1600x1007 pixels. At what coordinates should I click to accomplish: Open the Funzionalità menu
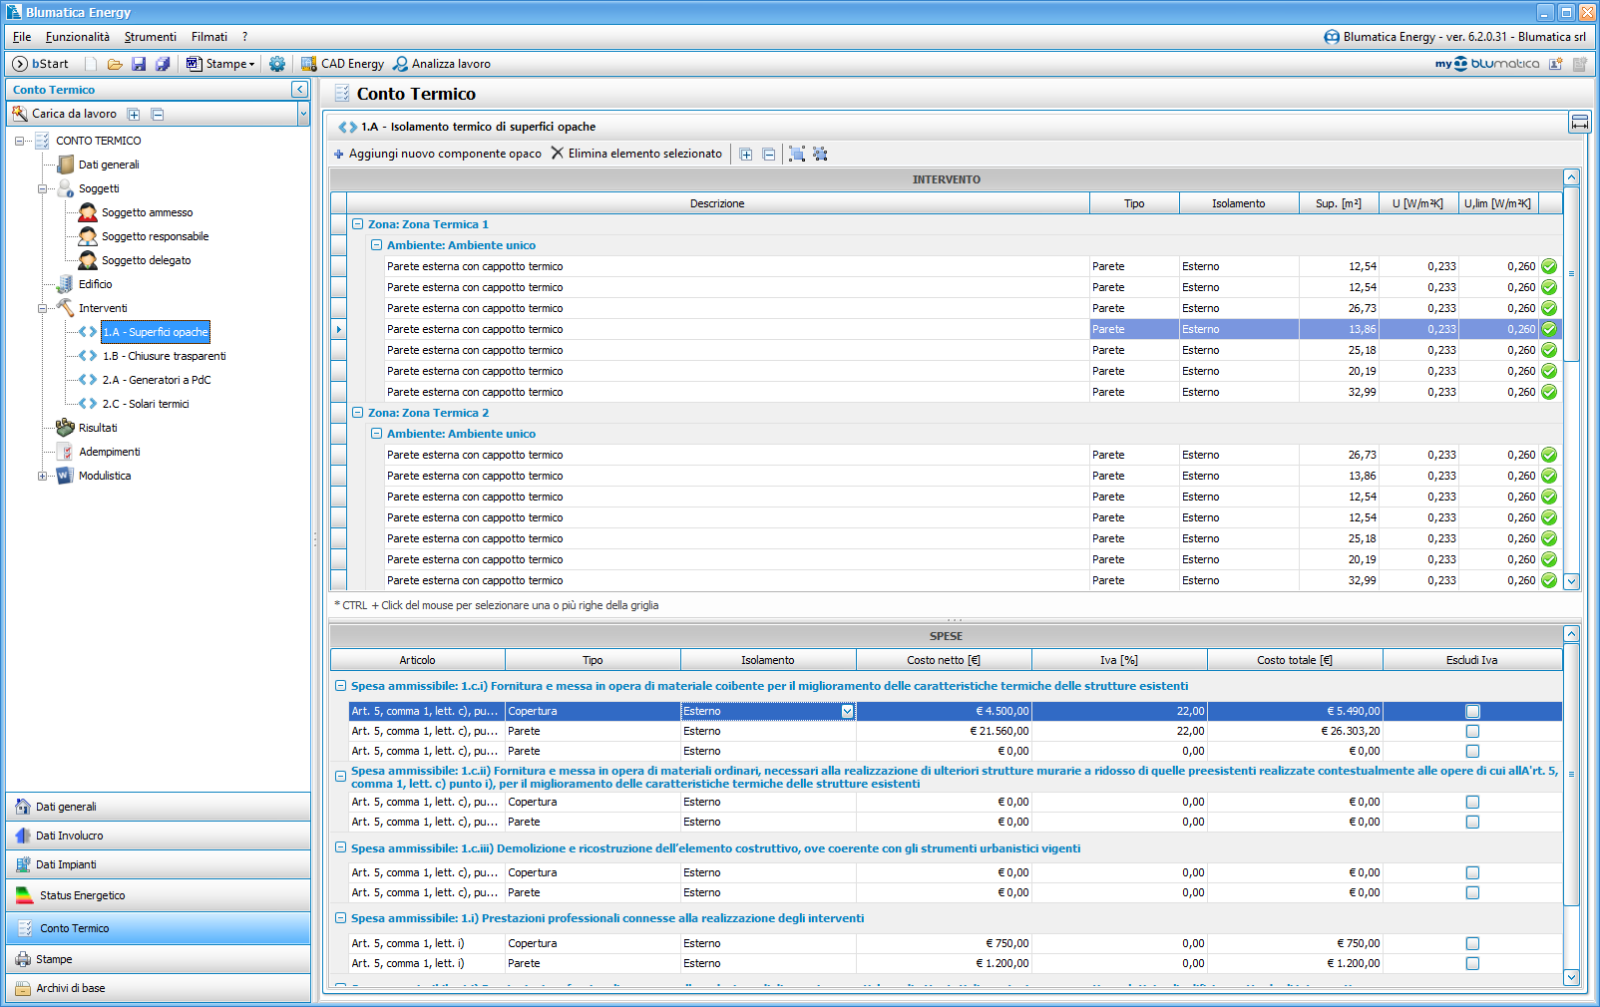coord(77,37)
